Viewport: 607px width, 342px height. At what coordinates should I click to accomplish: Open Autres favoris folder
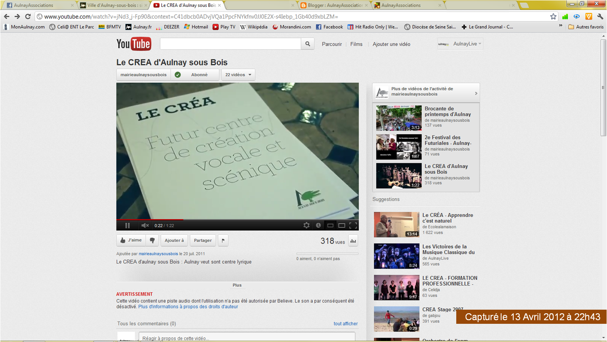586,27
